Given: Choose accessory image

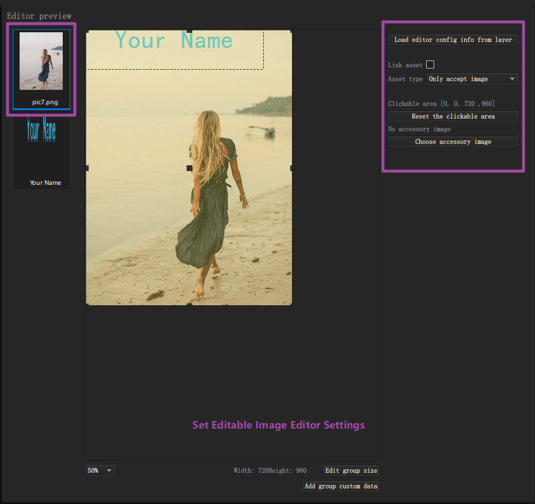Looking at the screenshot, I should (x=453, y=142).
